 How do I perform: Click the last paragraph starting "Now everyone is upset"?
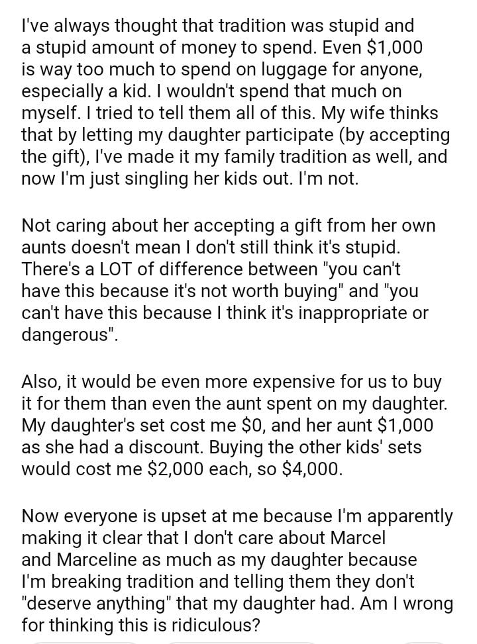tap(237, 570)
